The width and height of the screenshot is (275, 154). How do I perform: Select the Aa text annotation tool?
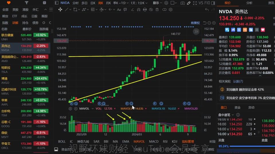(119, 10)
